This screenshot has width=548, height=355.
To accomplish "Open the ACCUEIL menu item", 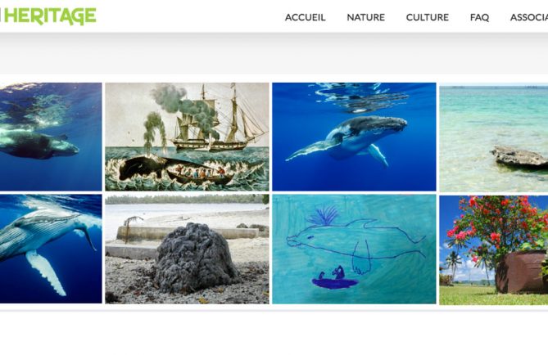I will pos(305,17).
